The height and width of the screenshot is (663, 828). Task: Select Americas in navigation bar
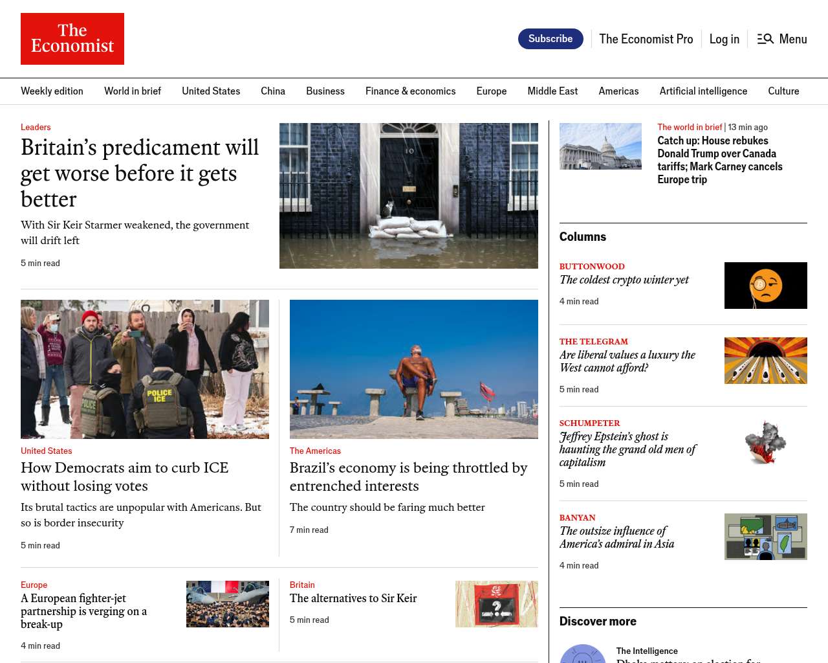point(618,91)
